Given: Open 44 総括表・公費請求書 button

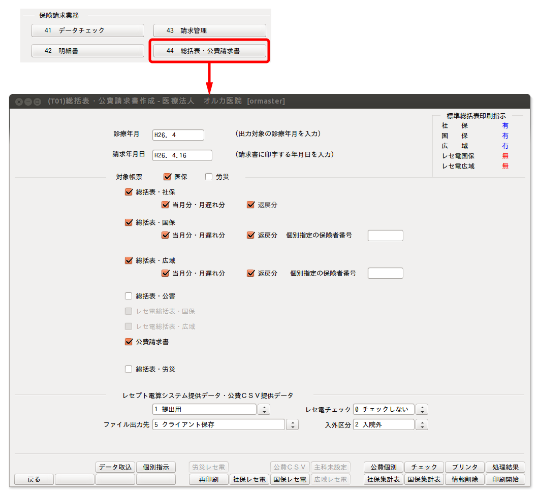Looking at the screenshot, I should click(x=210, y=51).
